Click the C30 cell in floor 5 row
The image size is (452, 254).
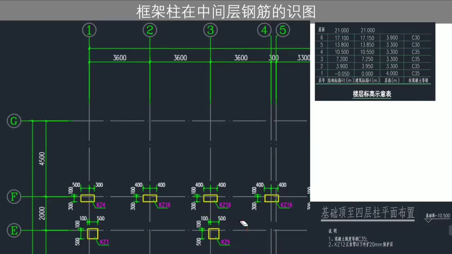tap(416, 45)
